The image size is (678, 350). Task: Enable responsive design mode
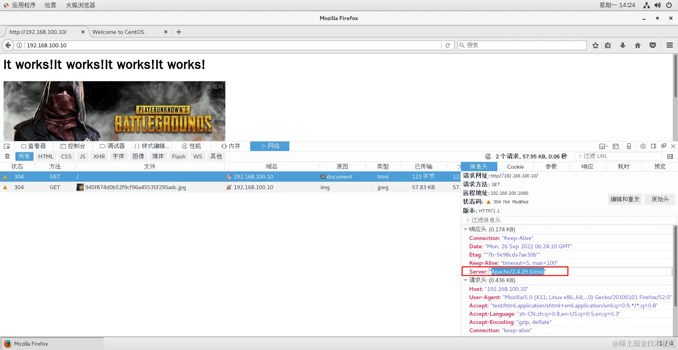pos(629,146)
